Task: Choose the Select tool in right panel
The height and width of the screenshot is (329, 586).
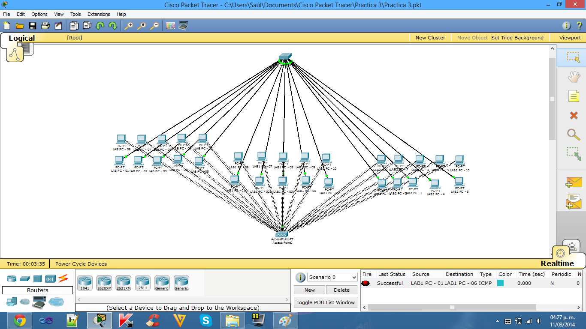Action: pyautogui.click(x=574, y=57)
